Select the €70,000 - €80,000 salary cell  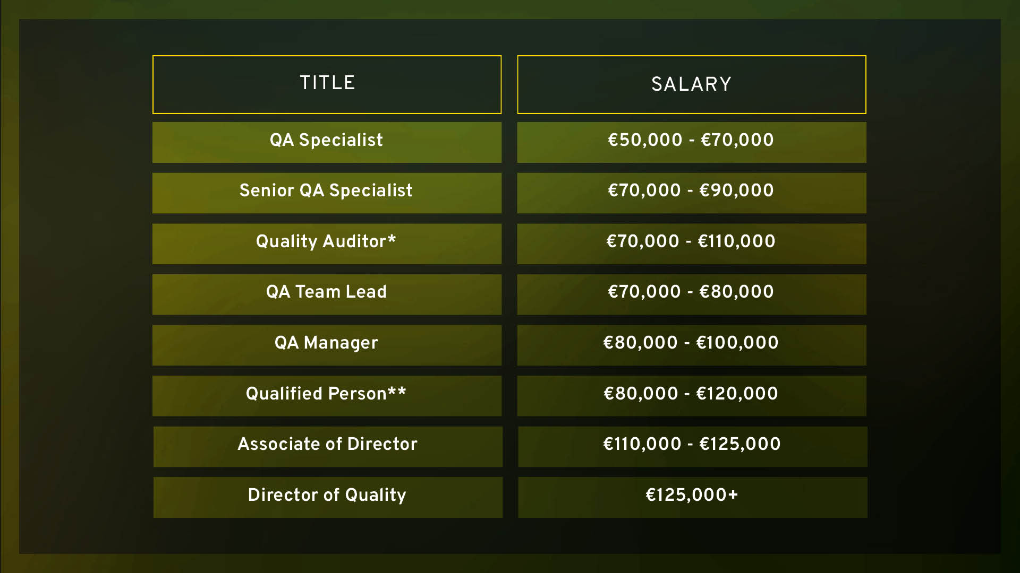pos(692,294)
